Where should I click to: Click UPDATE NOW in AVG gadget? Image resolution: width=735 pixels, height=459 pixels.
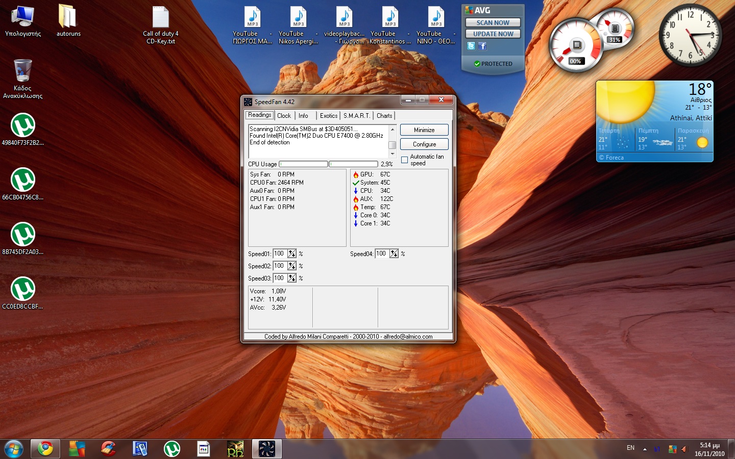coord(493,34)
